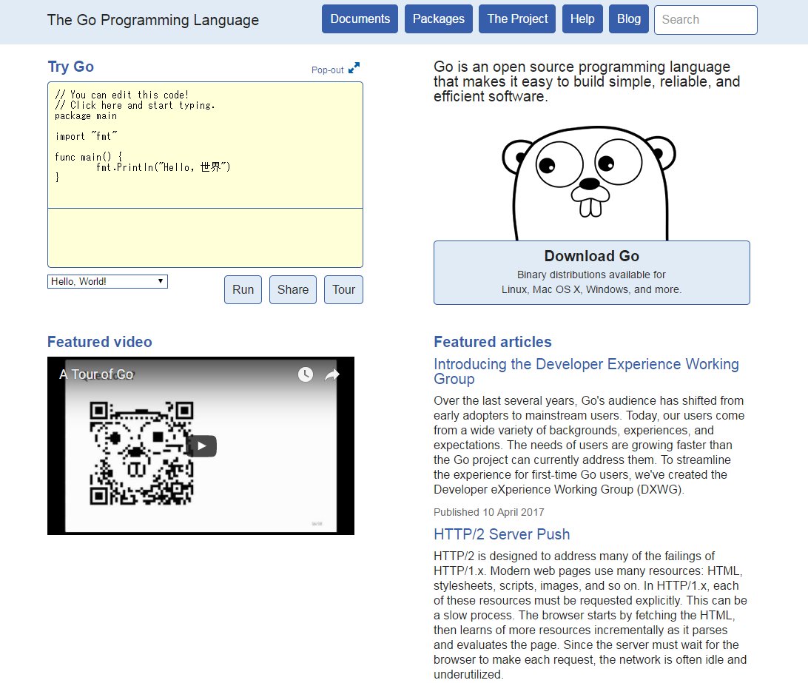Click the share arrow icon on video

[x=332, y=374]
